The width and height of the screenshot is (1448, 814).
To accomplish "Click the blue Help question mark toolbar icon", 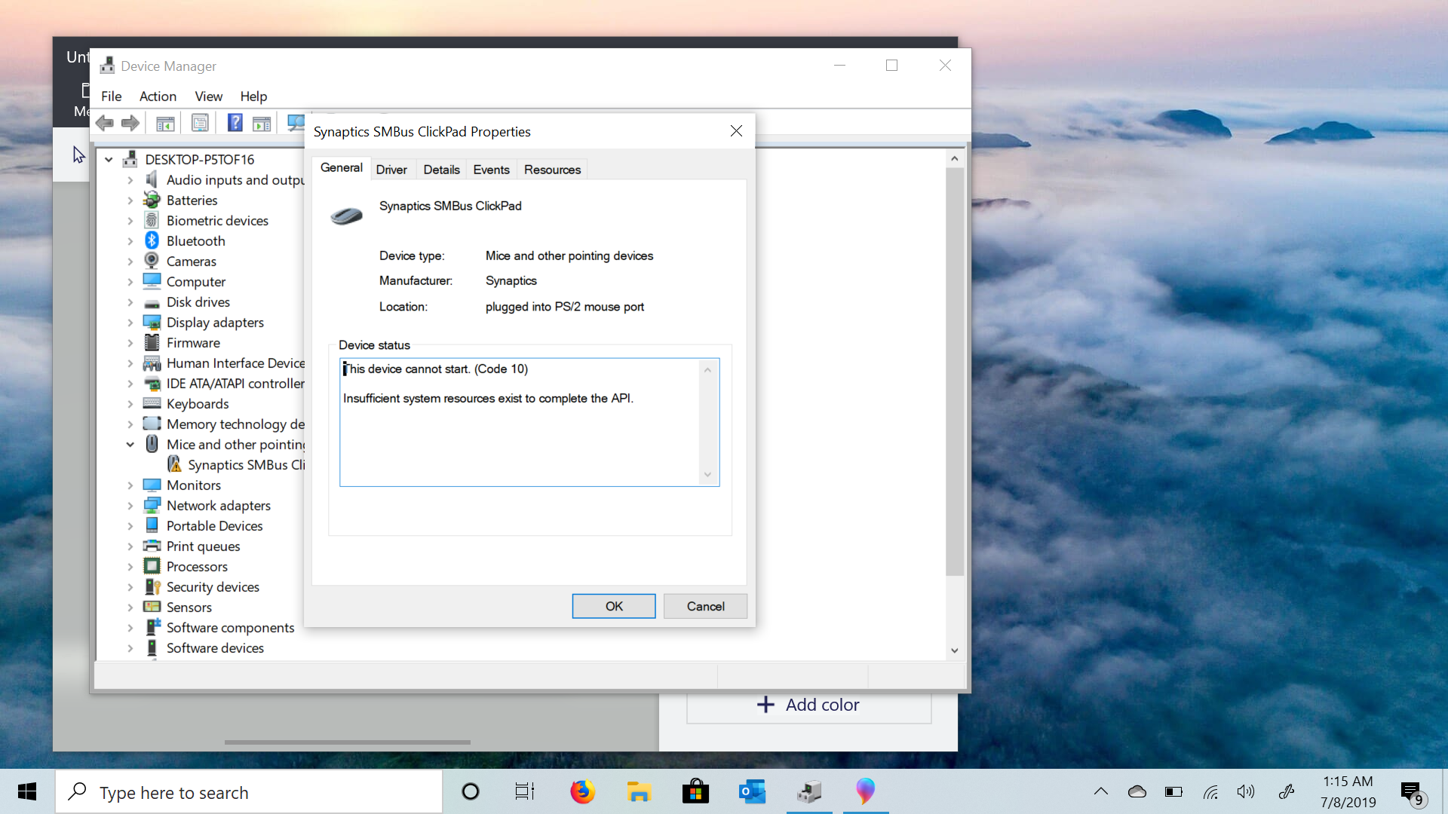I will click(235, 123).
